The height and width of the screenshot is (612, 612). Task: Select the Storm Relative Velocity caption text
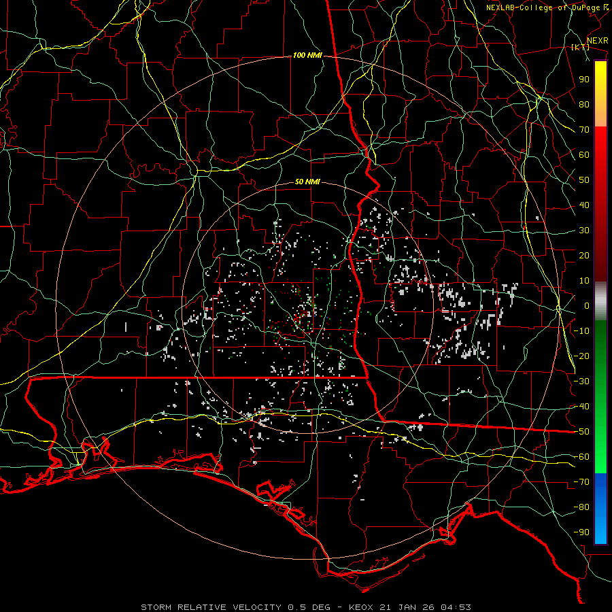pos(305,607)
